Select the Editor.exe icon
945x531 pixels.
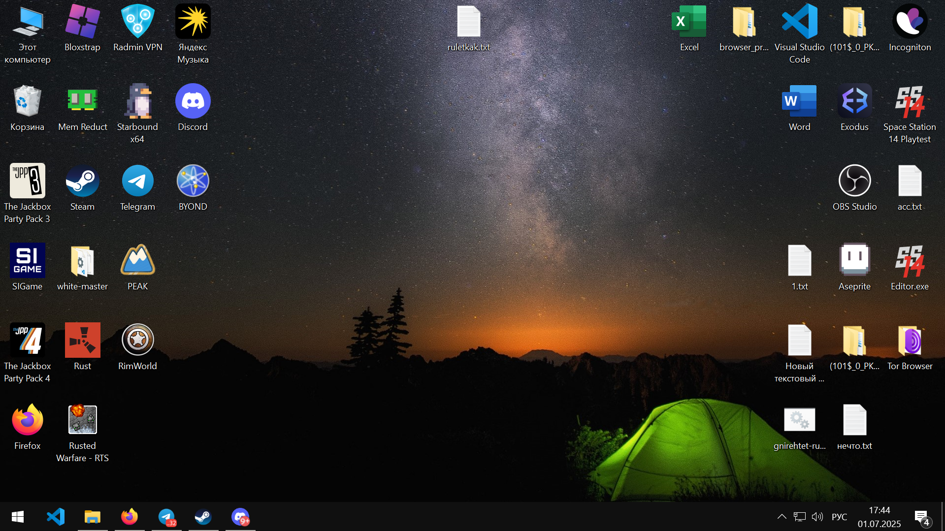(x=910, y=268)
